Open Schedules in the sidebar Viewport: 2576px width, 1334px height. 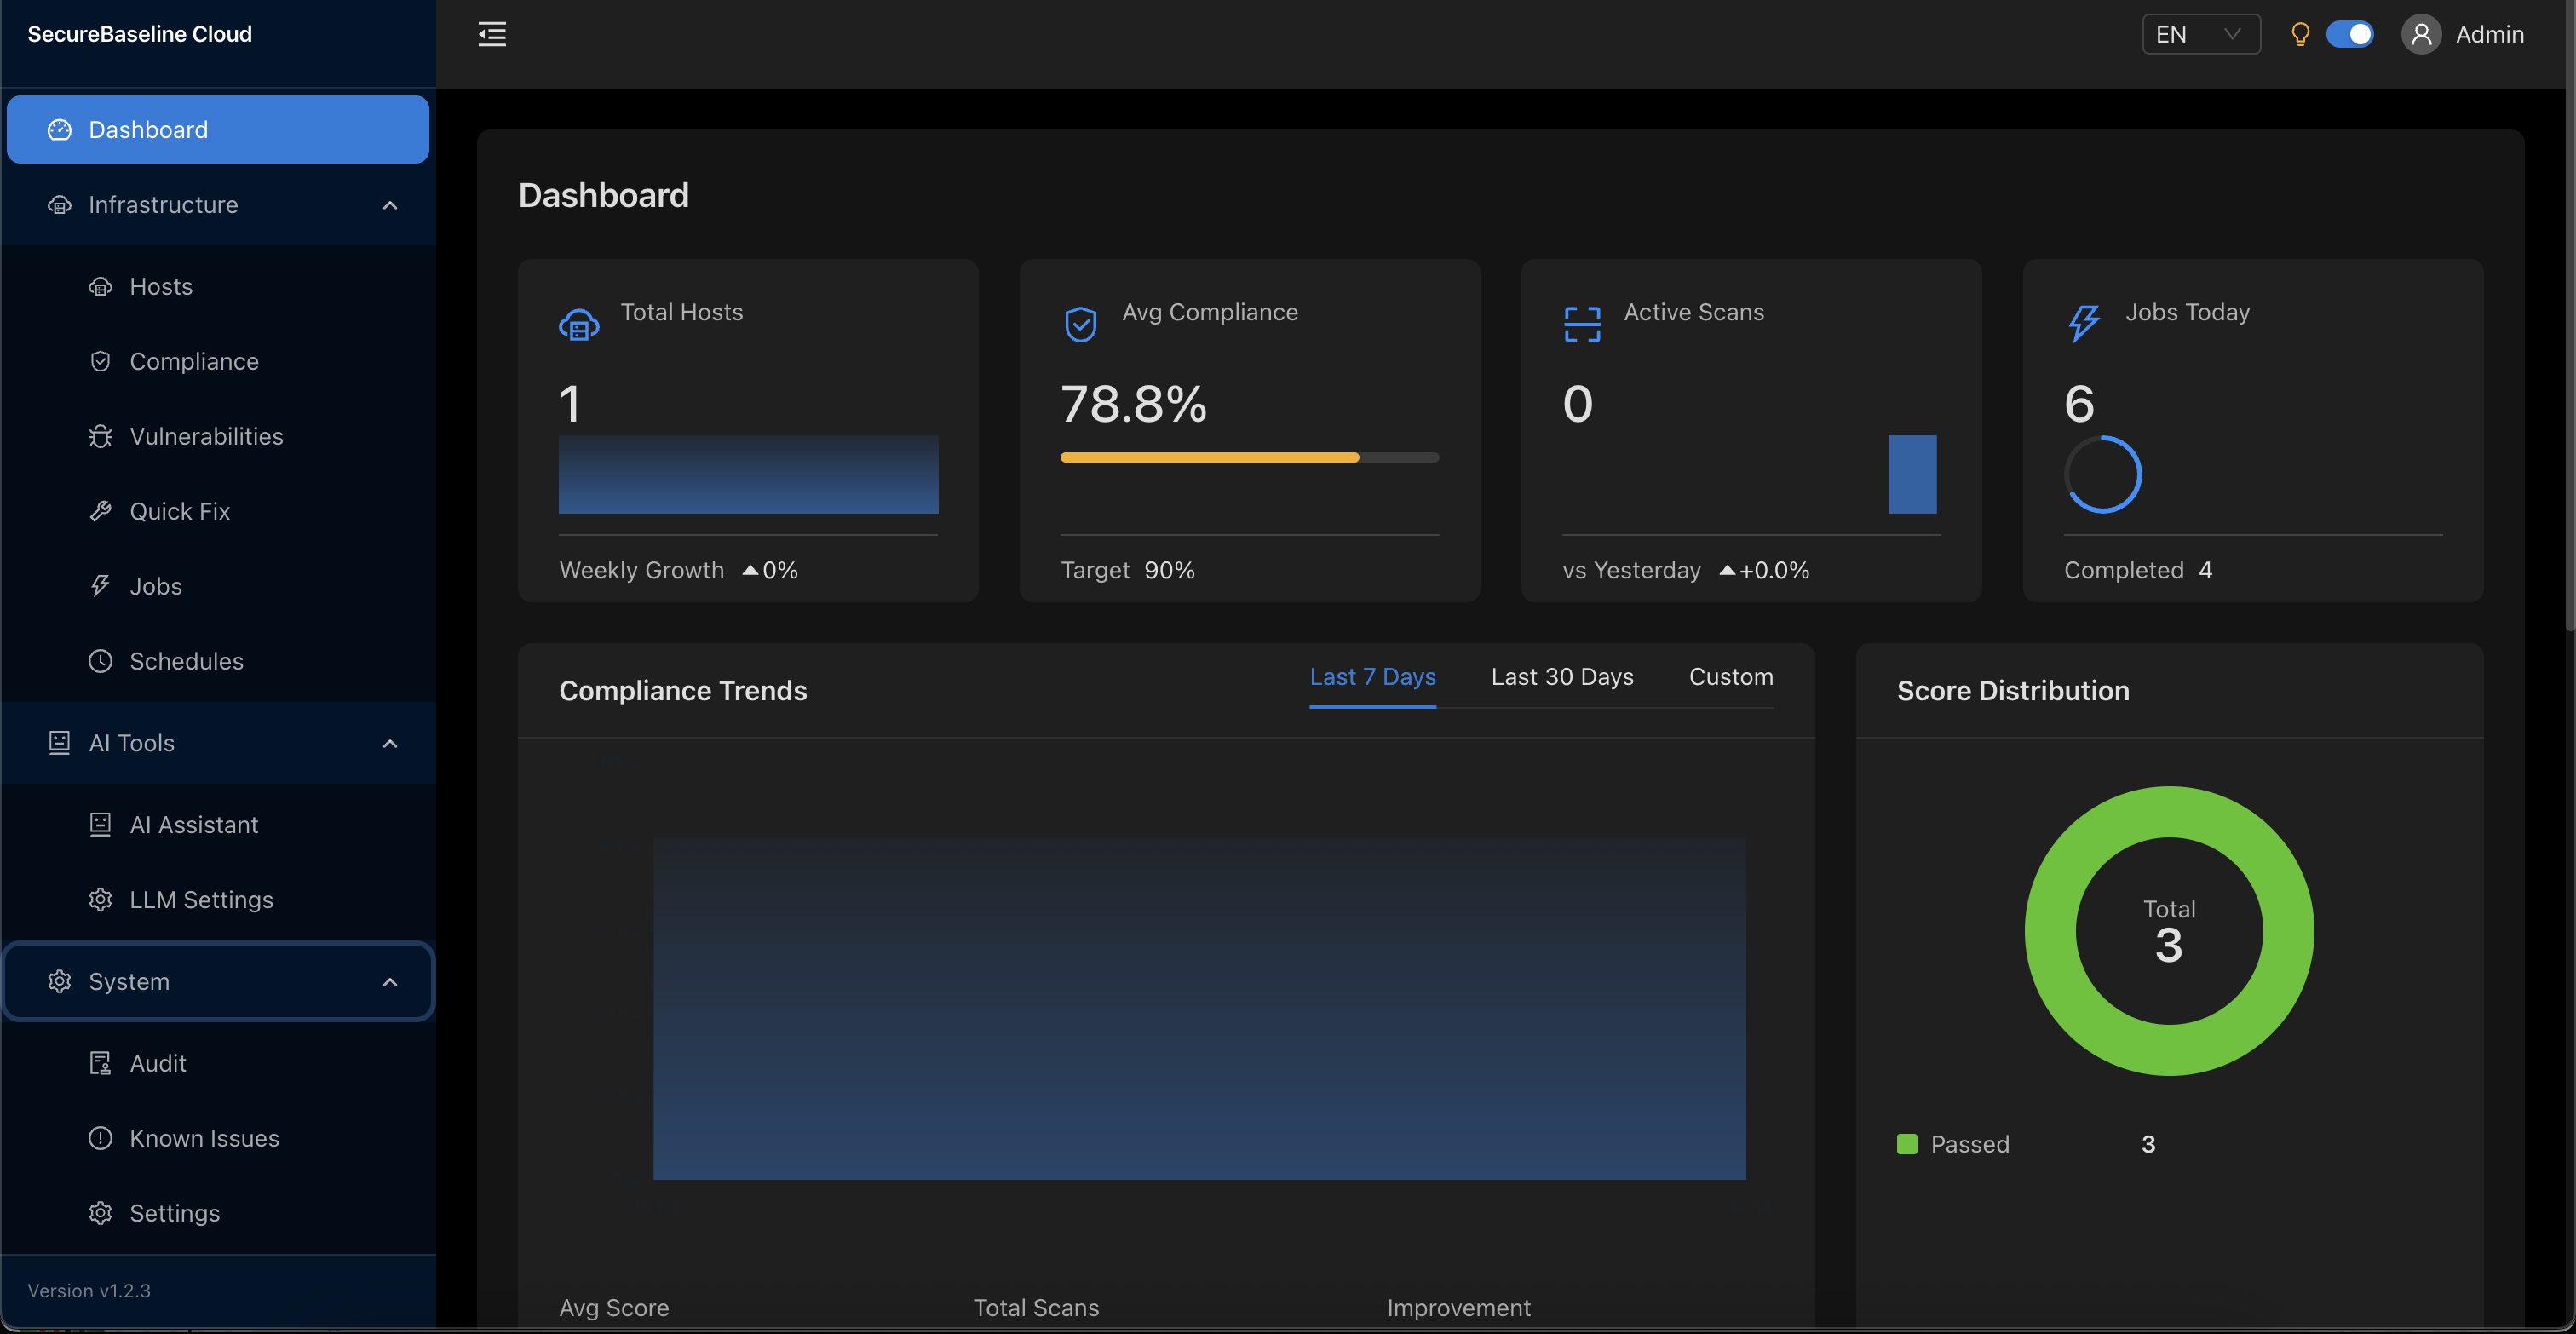coord(218,662)
